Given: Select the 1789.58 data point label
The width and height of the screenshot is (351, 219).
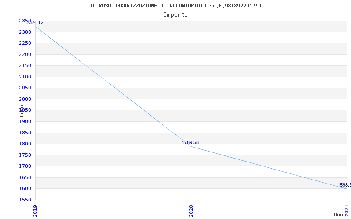Looking at the screenshot, I should tap(190, 143).
